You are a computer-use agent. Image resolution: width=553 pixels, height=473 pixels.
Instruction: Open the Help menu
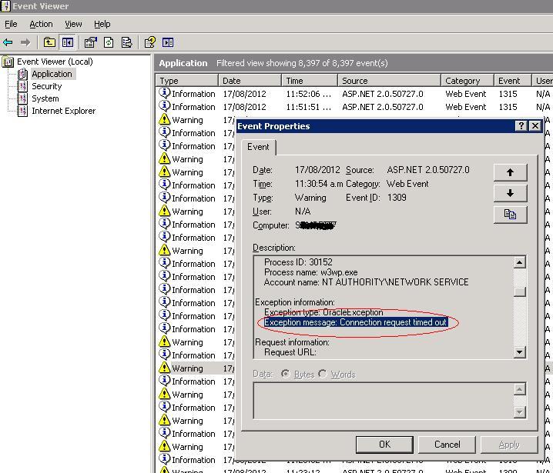pos(102,24)
